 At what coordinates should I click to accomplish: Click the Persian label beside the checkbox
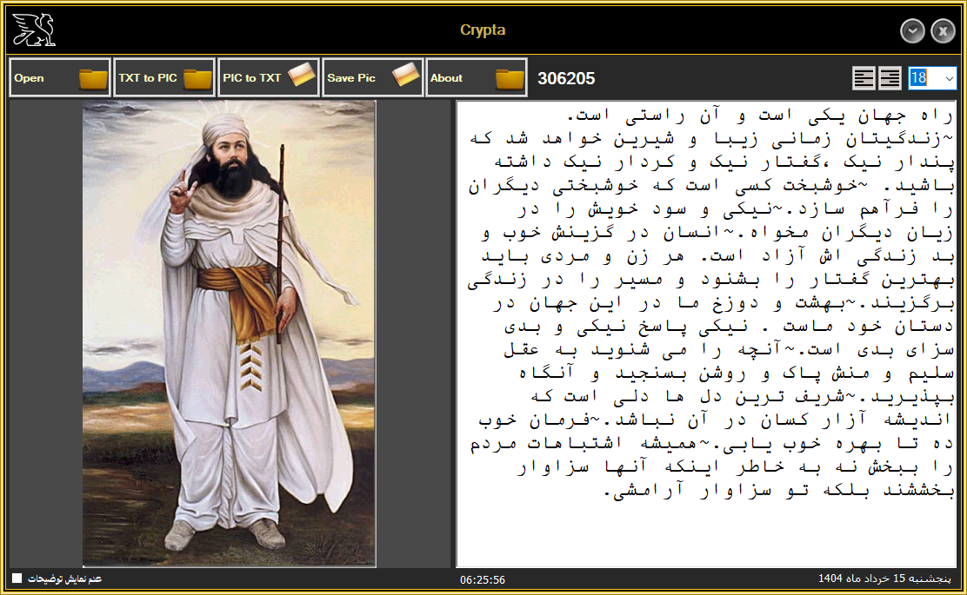[x=64, y=579]
